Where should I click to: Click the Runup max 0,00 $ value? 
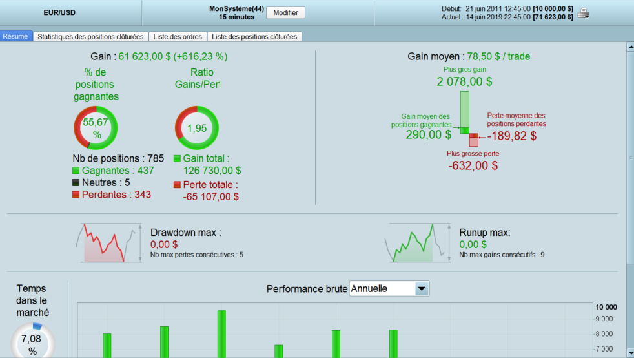click(473, 245)
